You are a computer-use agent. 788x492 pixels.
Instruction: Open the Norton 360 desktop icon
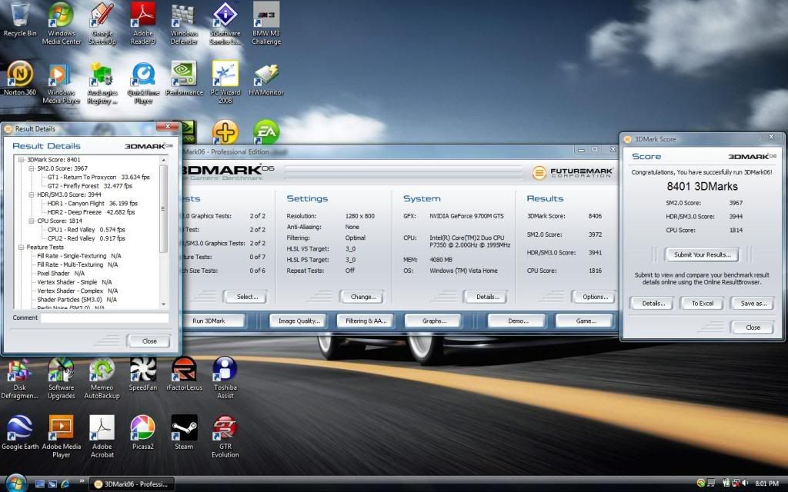click(19, 78)
